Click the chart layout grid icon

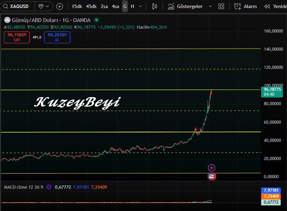point(221,6)
